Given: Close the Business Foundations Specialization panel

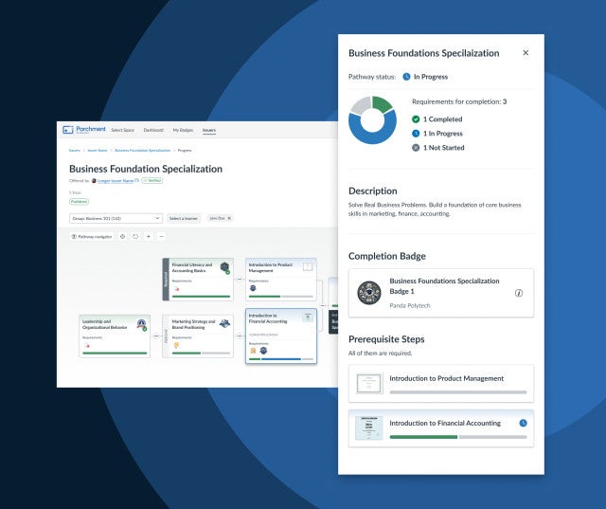Looking at the screenshot, I should [x=526, y=53].
